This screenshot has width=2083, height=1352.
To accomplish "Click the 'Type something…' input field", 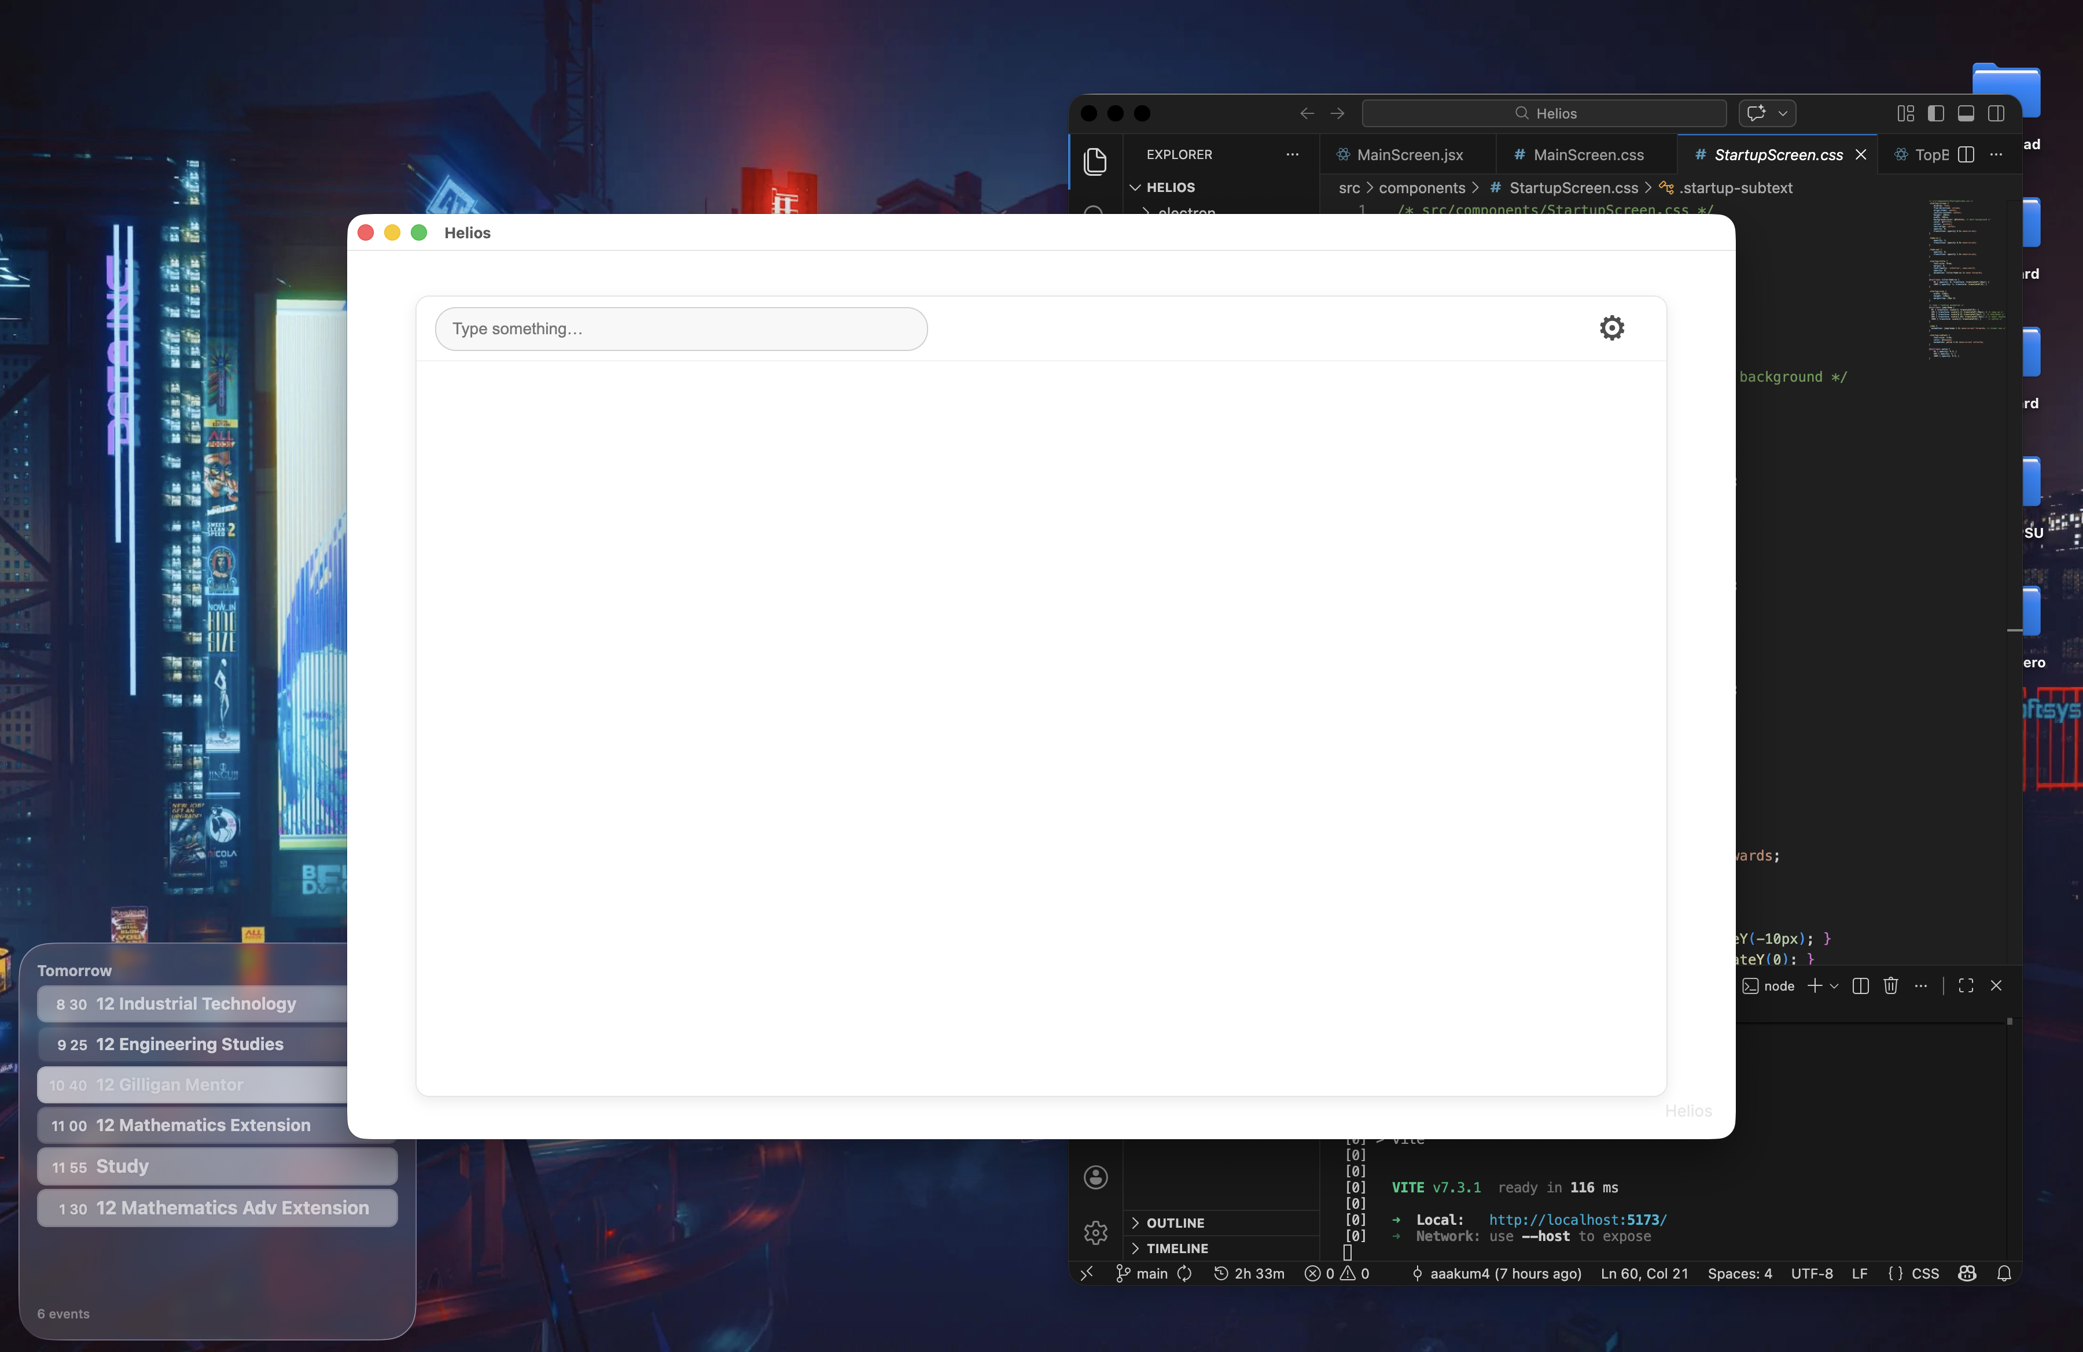I will point(681,329).
